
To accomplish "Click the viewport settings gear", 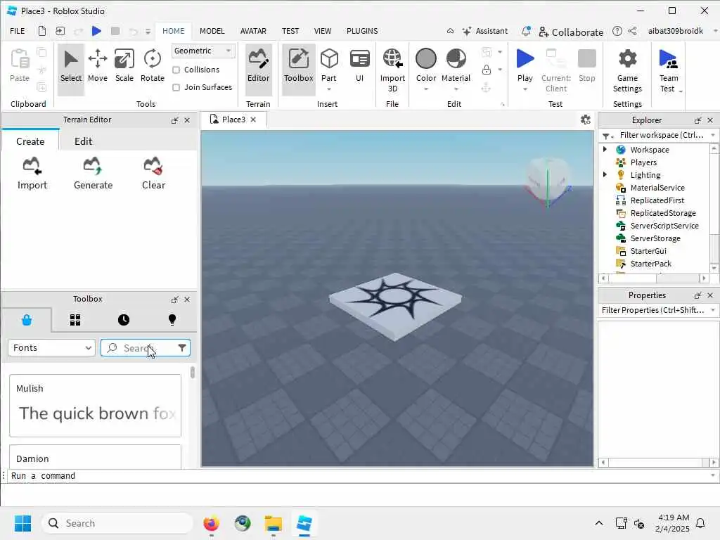I will pos(586,120).
